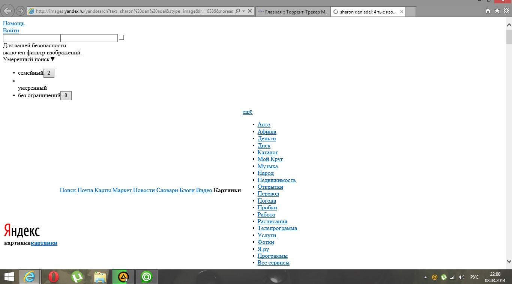Open the browser Tools gear icon
The height and width of the screenshot is (284, 512).
point(506,11)
